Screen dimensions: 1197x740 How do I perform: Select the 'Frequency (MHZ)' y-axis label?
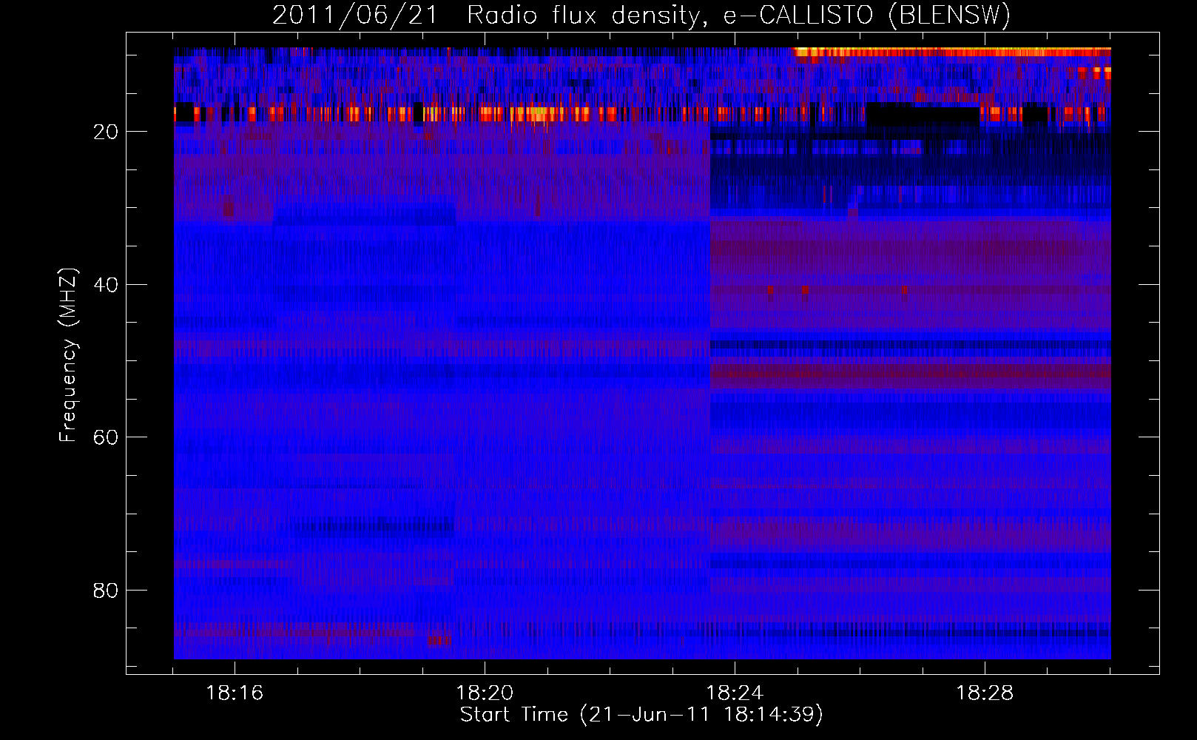pyautogui.click(x=68, y=355)
